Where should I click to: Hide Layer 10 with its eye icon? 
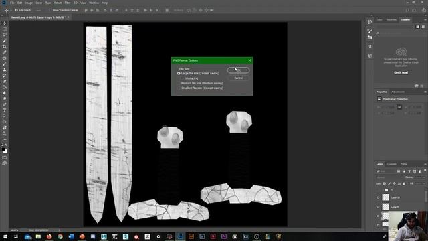click(x=378, y=197)
